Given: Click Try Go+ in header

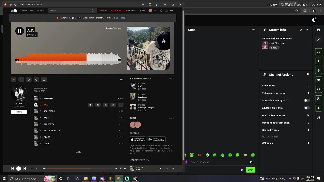Looking at the screenshot, I should click(103, 11).
